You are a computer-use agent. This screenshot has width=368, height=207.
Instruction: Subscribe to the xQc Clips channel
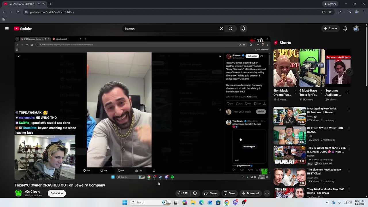pos(57,193)
